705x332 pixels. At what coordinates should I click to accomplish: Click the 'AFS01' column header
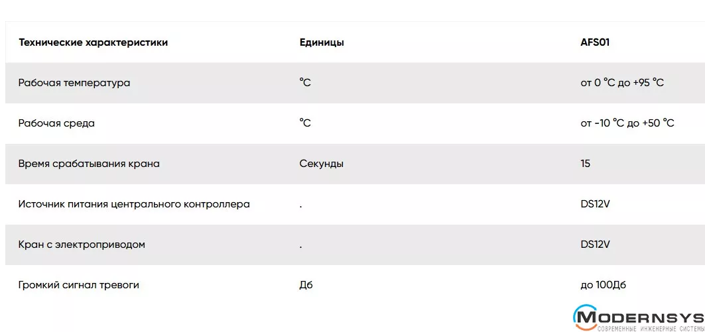(x=595, y=42)
